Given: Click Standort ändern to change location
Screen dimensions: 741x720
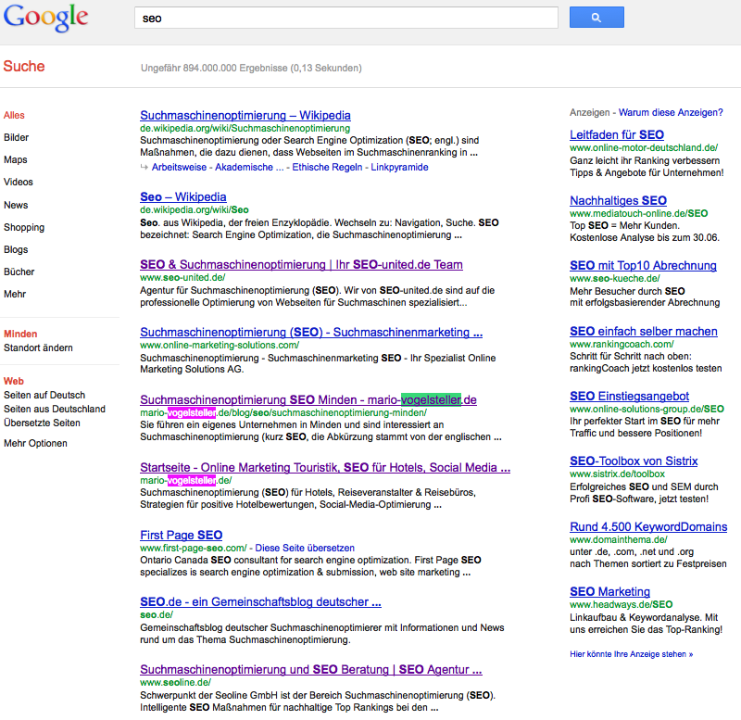Looking at the screenshot, I should coord(38,347).
